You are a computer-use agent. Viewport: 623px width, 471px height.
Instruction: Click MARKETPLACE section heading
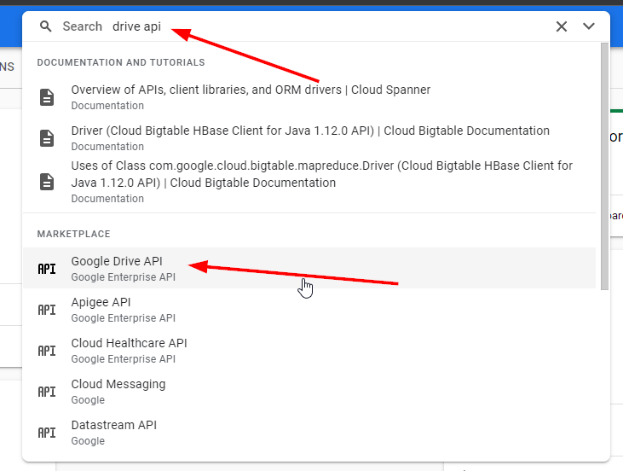click(73, 234)
